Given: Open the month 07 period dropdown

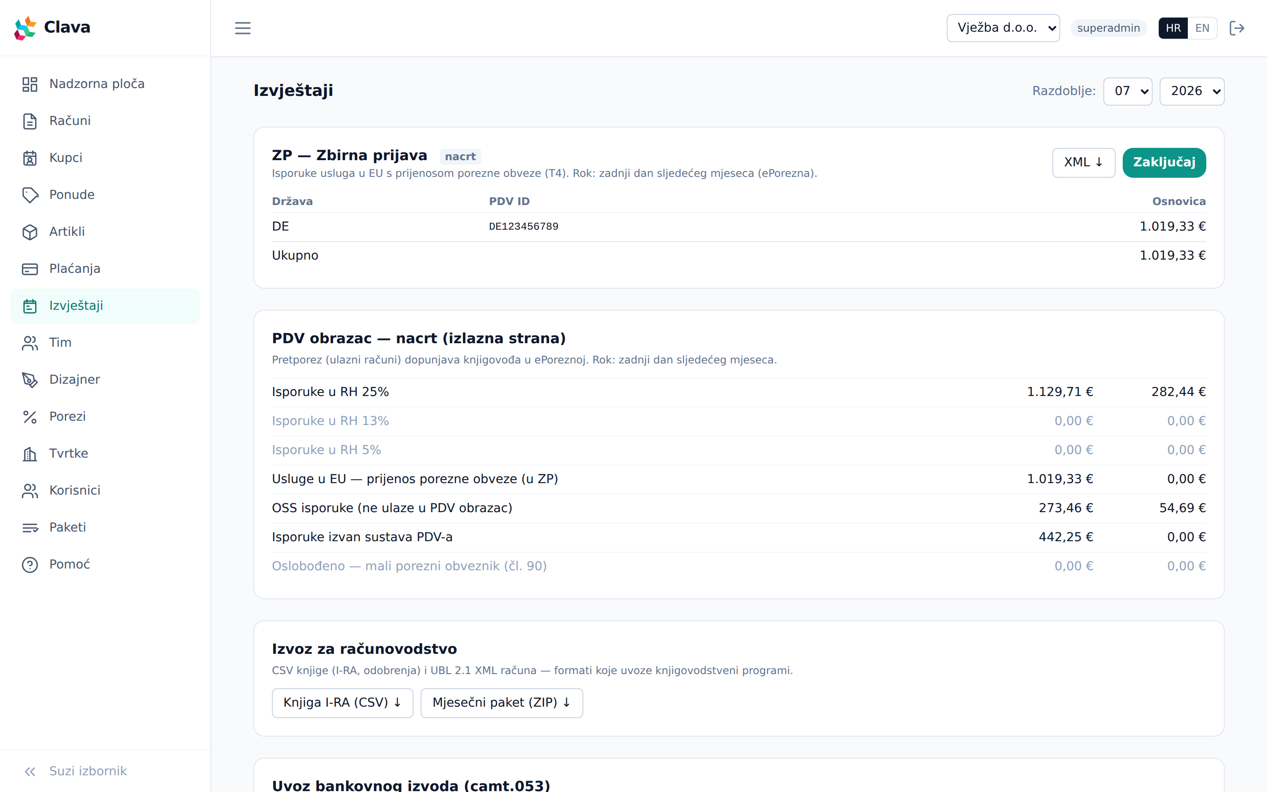Looking at the screenshot, I should (1128, 91).
